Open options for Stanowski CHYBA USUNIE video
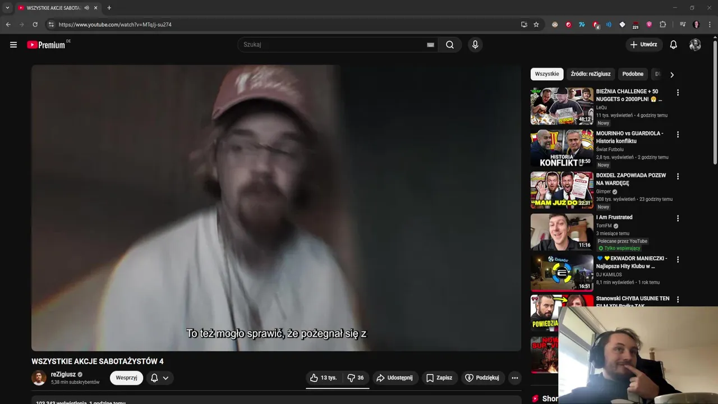Screen dimensions: 718x404 [678, 300]
